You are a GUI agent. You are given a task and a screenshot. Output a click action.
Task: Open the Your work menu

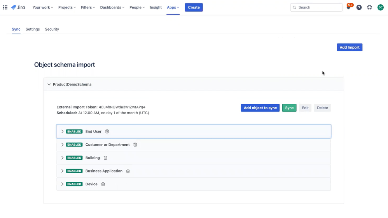point(43,7)
